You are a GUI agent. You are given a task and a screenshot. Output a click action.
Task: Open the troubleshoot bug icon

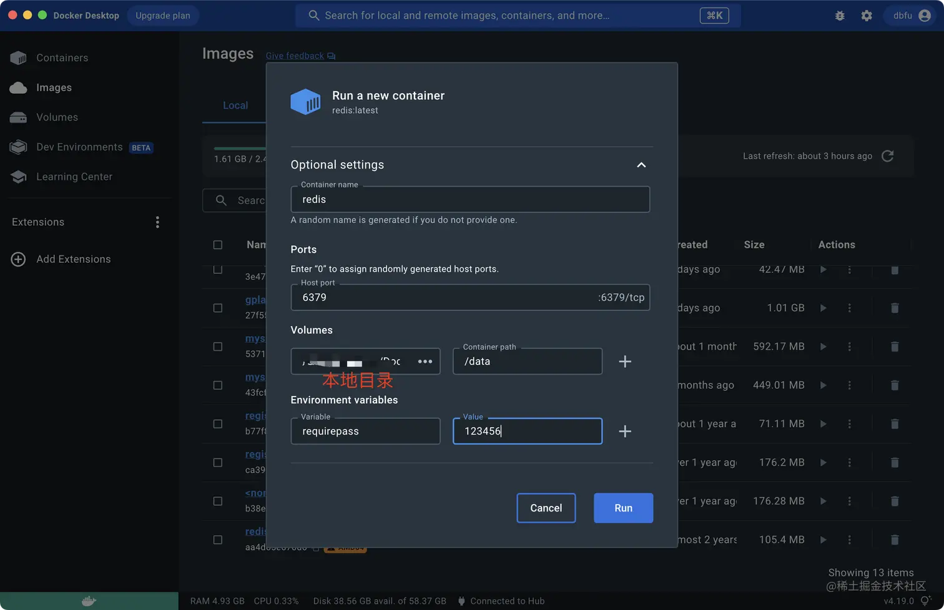pos(840,16)
